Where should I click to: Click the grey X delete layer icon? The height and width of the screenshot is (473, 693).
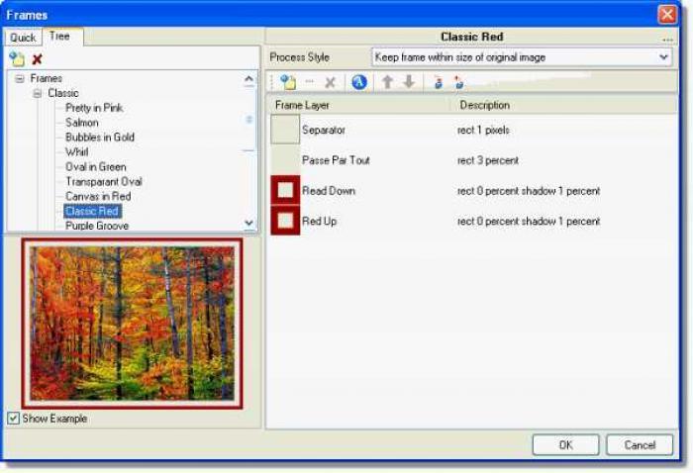(x=330, y=82)
